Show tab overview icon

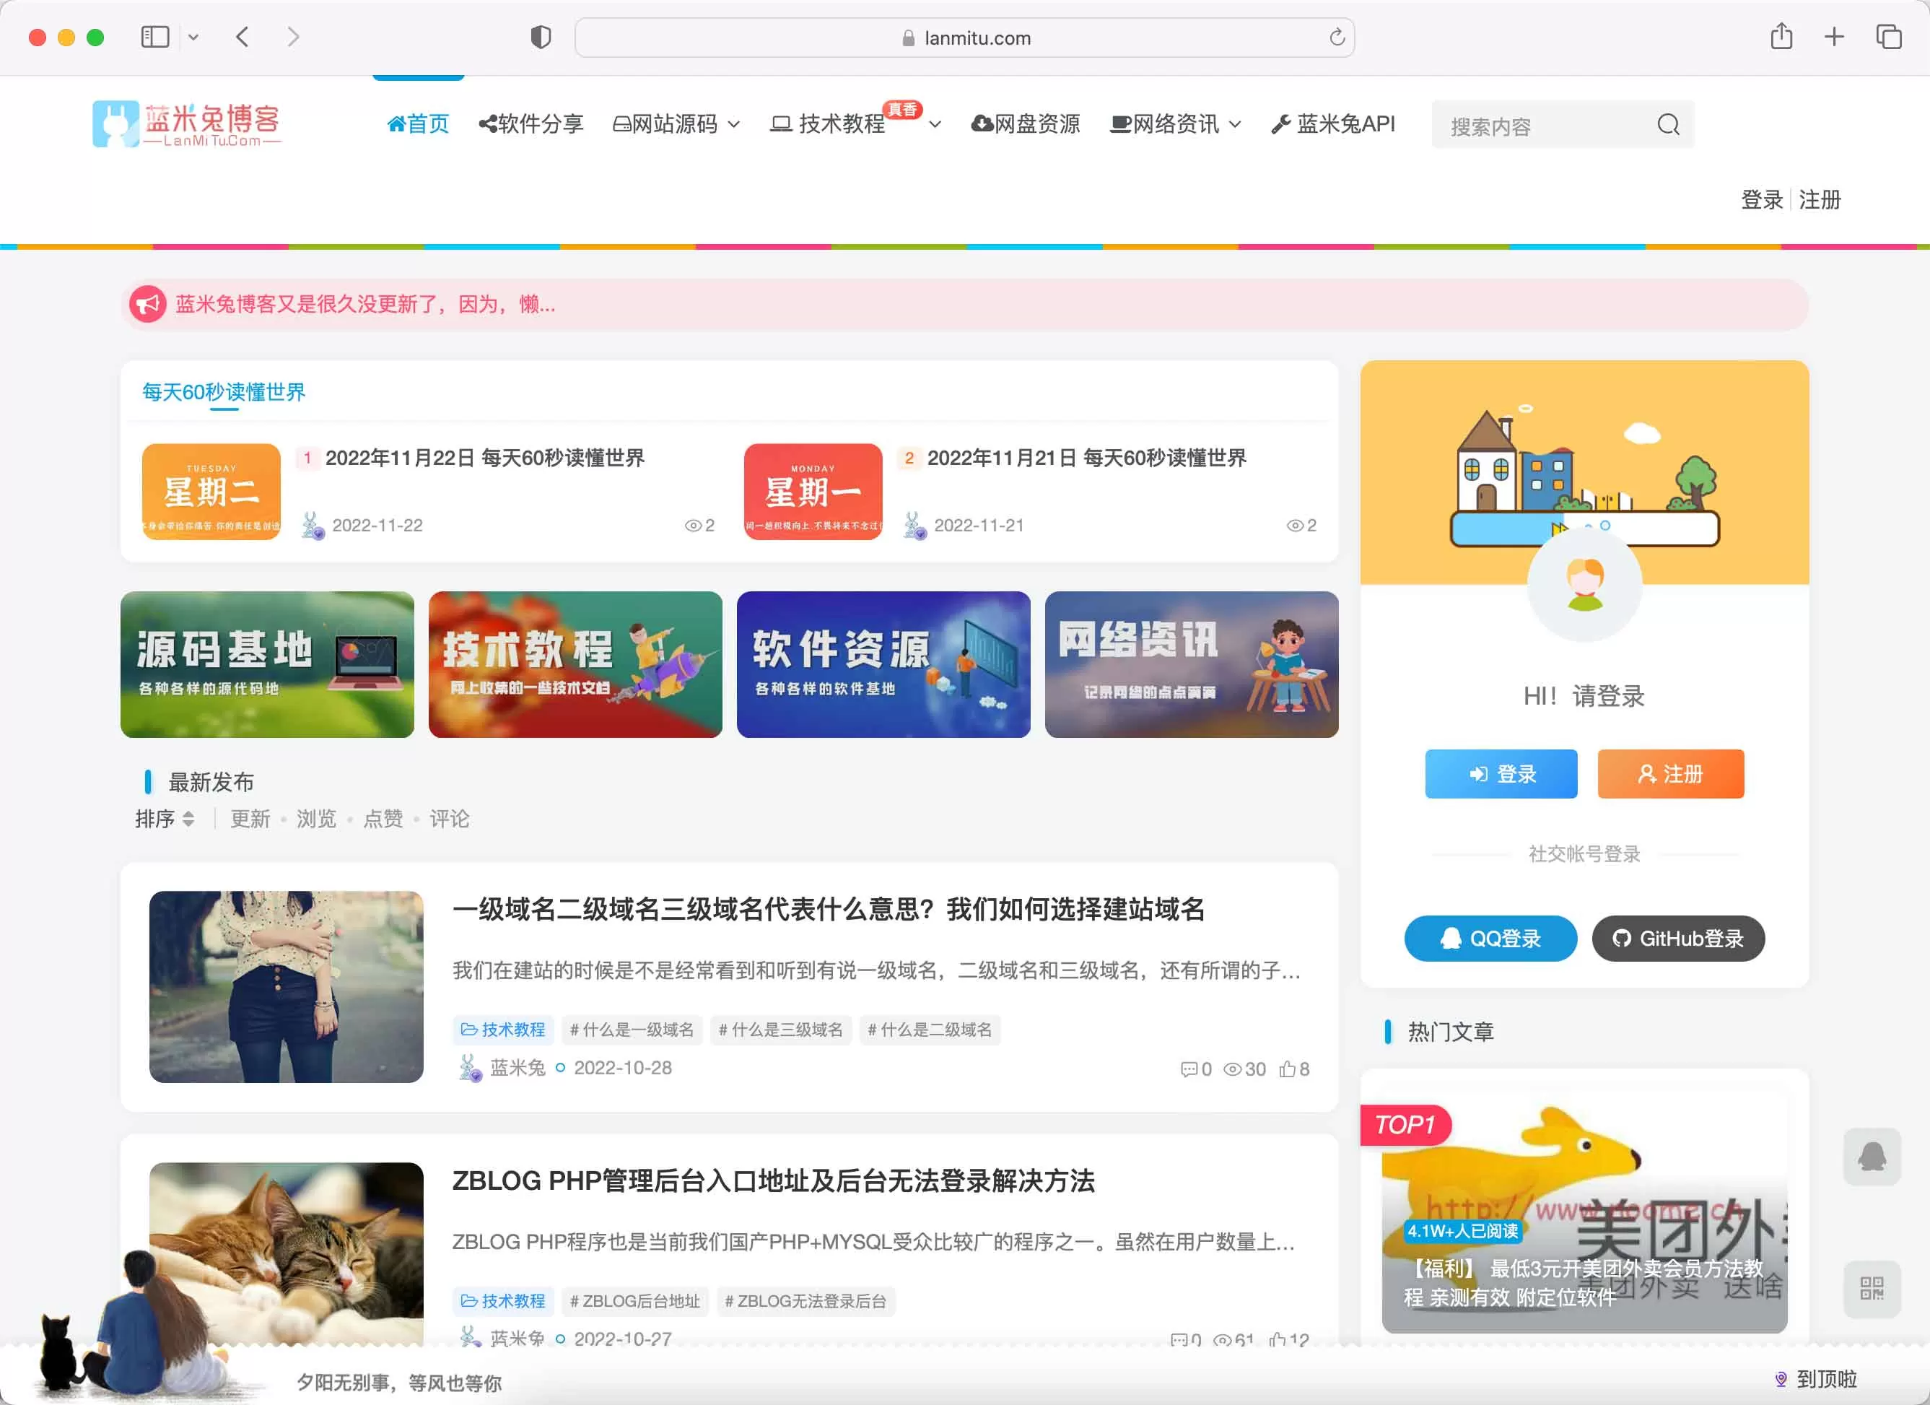coord(1888,37)
